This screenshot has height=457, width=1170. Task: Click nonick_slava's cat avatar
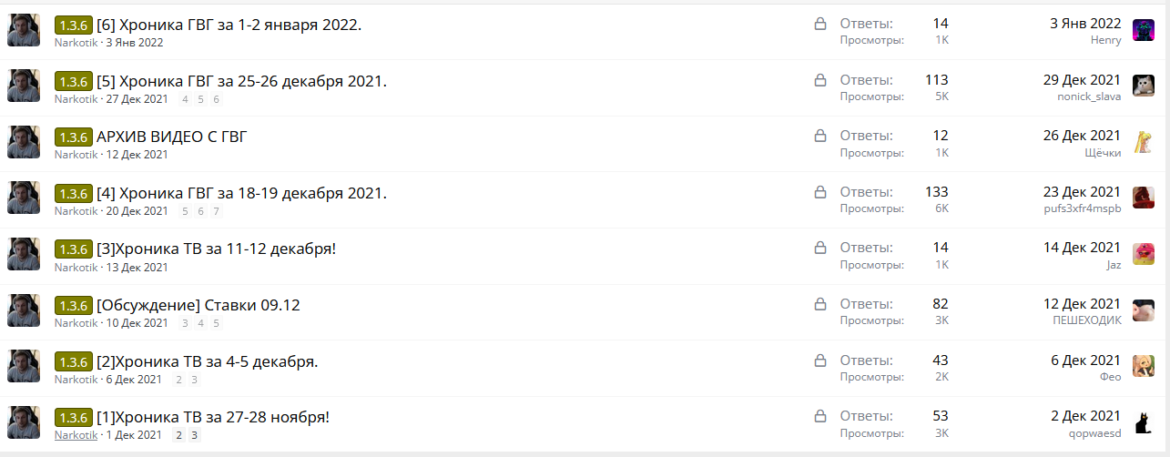tap(1144, 86)
